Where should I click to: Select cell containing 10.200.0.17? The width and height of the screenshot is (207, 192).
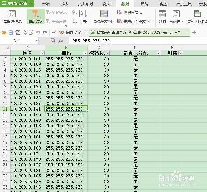point(28,154)
